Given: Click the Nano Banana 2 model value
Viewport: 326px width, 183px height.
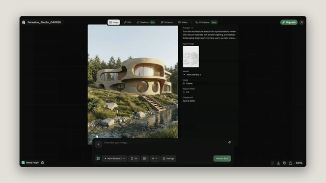Looking at the screenshot, I should tap(192, 75).
